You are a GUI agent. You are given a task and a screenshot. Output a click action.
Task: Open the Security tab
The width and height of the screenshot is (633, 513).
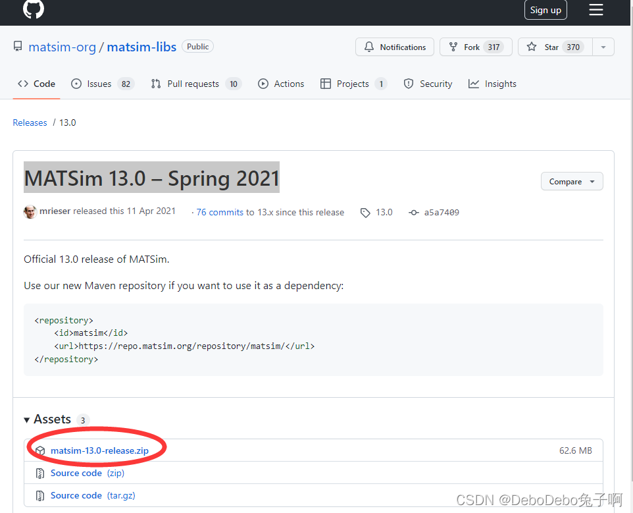[428, 84]
